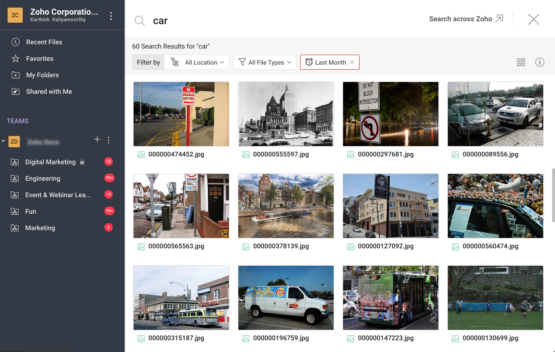Screen dimensions: 555x352
Task: Follow the Search across Zoho link
Action: coord(460,19)
